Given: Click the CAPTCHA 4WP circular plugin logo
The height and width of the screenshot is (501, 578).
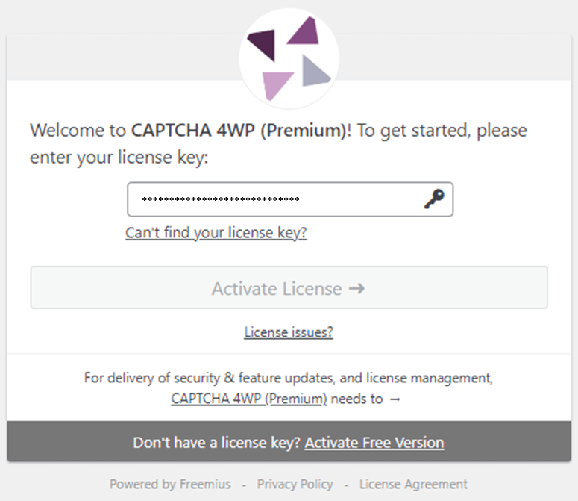Looking at the screenshot, I should (289, 59).
